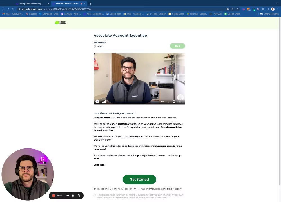The width and height of the screenshot is (281, 202).
Task: Go back in browser history
Action: (3, 9)
